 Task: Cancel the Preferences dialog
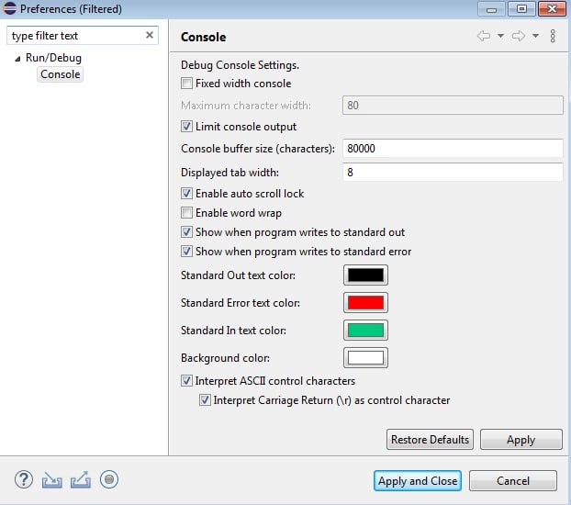(x=513, y=481)
